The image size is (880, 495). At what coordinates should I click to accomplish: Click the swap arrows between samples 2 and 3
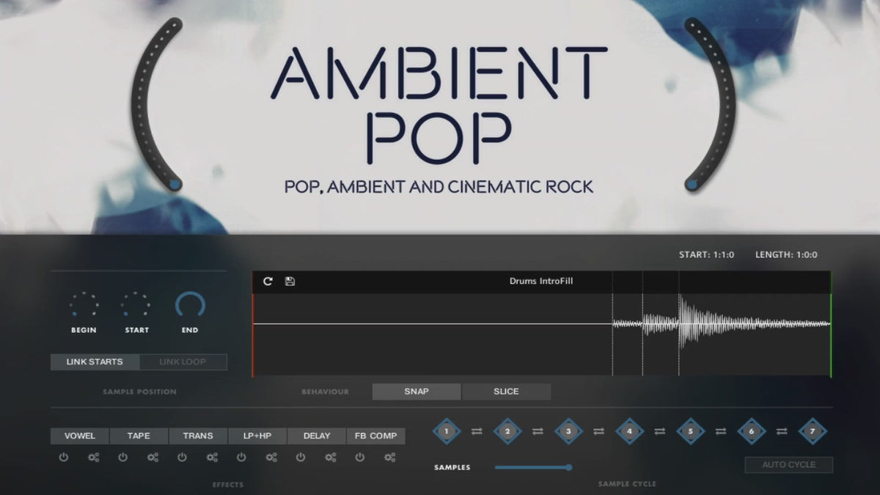[538, 432]
